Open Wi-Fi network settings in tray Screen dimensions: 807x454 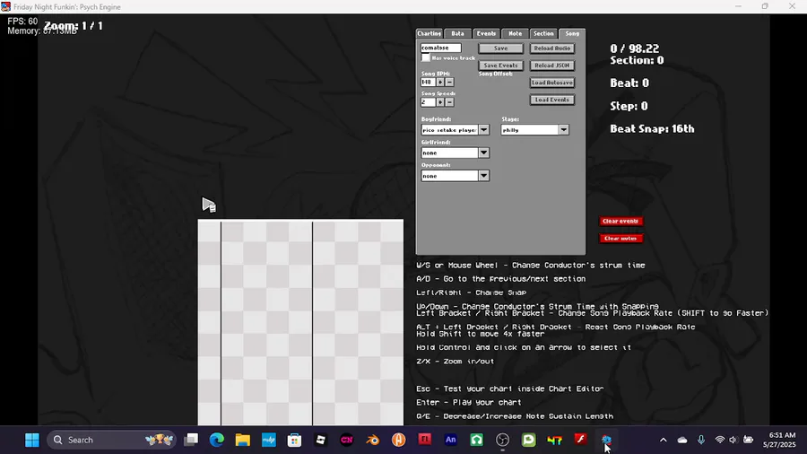click(719, 441)
